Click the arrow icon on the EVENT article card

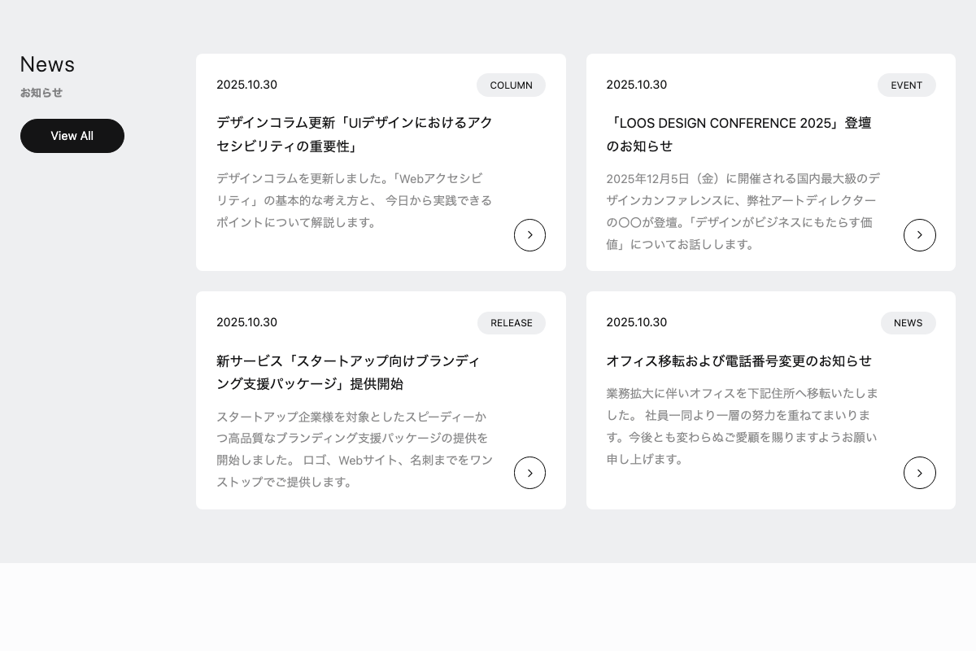tap(920, 235)
